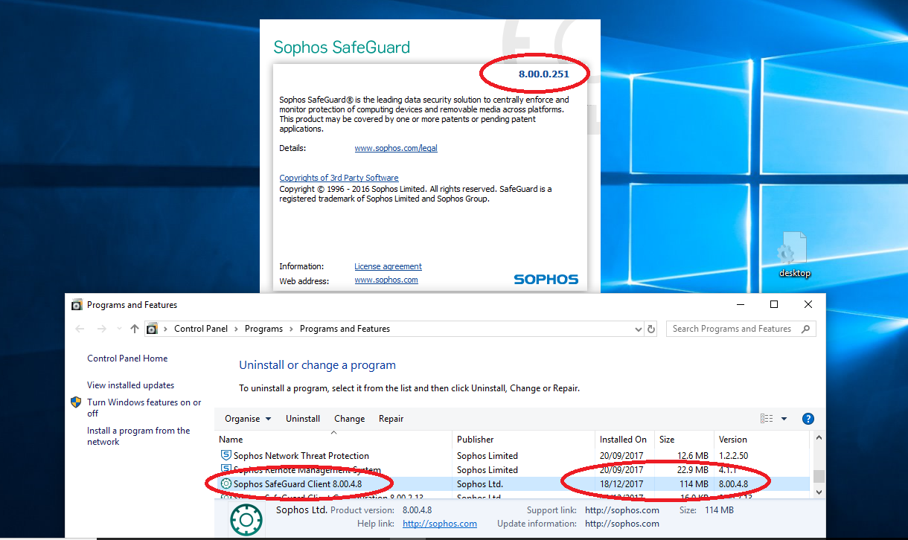Go back with the left arrow
This screenshot has width=908, height=540.
tap(80, 329)
